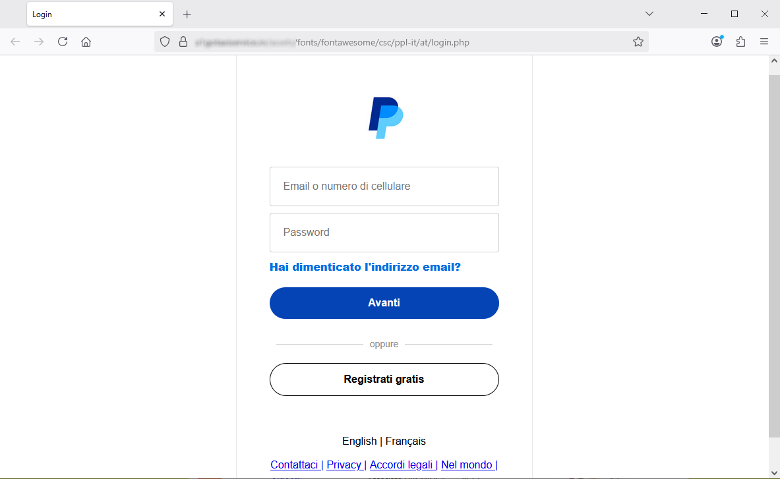Click the page's vertical scrollbar down arrow
780x479 pixels.
pyautogui.click(x=774, y=472)
